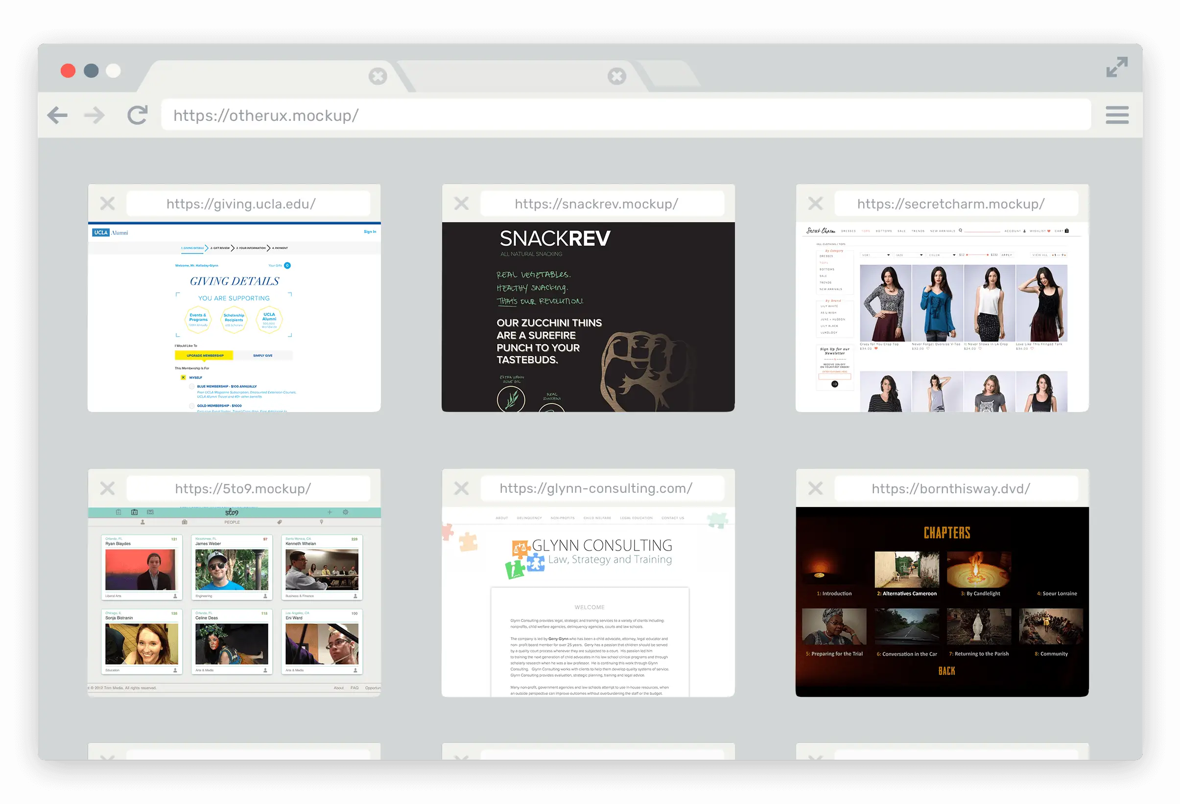Viewport: 1180px width, 804px height.
Task: Click the FAQ link in 5to9 footer
Action: click(354, 688)
